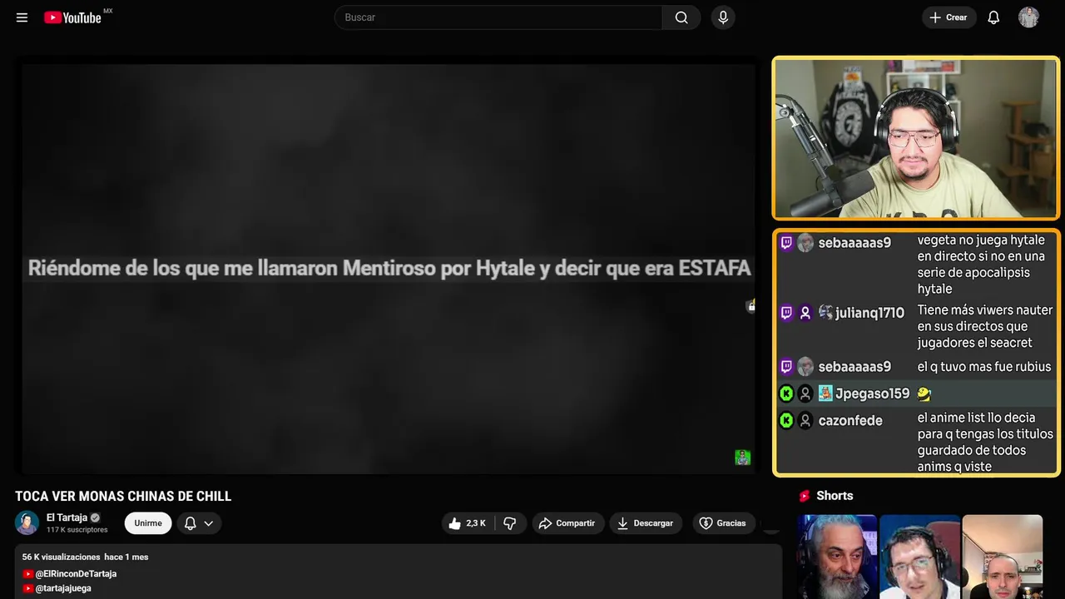Click the video player area
The width and height of the screenshot is (1065, 599).
pos(389,268)
